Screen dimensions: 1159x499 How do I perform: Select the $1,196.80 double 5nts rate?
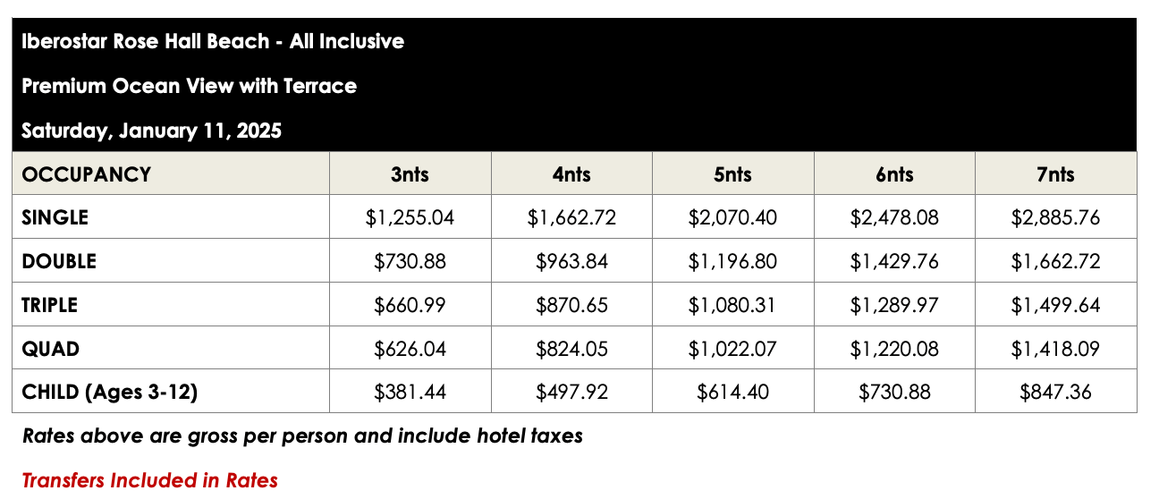732,261
